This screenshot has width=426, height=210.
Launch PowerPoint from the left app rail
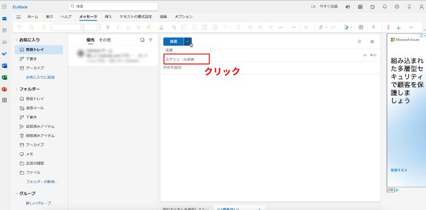[5, 89]
